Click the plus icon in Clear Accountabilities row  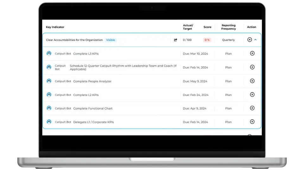[x=250, y=40]
